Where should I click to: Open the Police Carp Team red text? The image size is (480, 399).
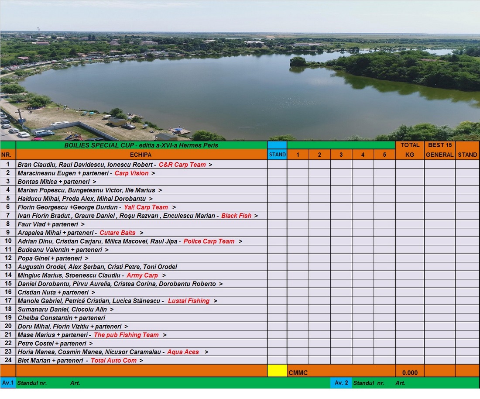(x=209, y=241)
